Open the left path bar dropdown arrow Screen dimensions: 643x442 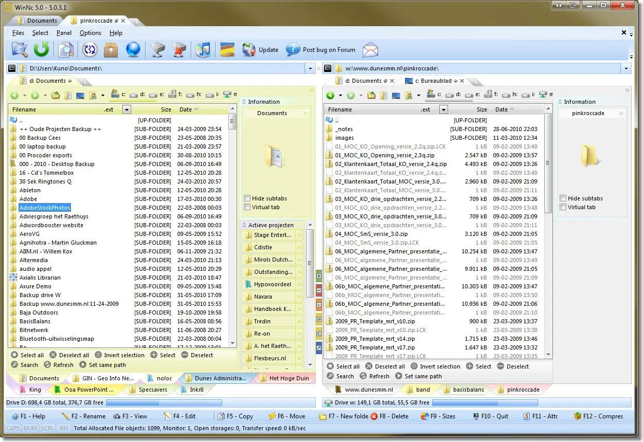coord(311,68)
